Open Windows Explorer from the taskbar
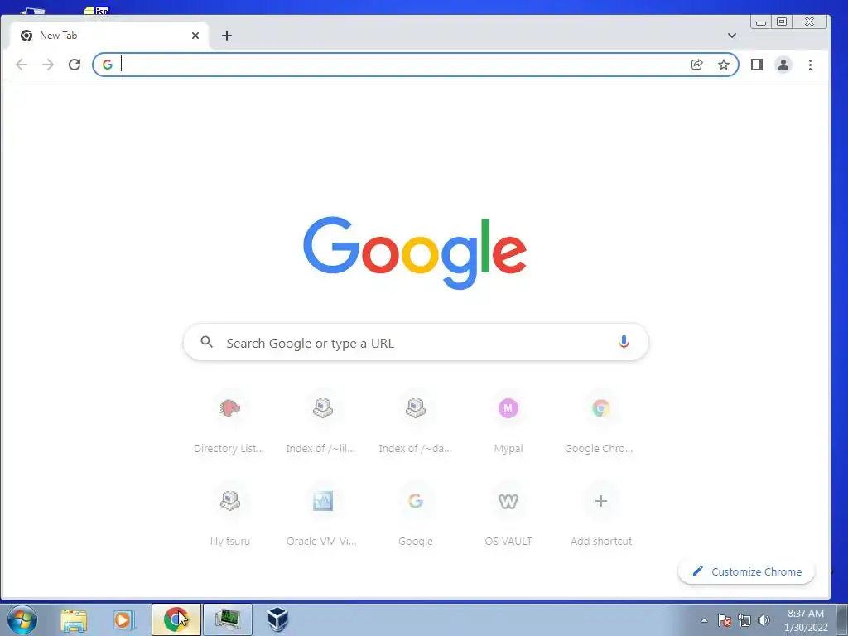The image size is (848, 636). (74, 619)
